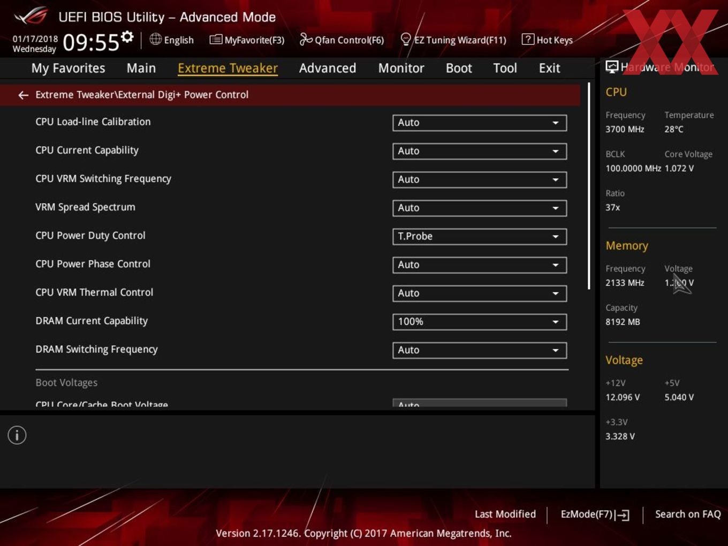Click +12V reading 12.096 V
The height and width of the screenshot is (546, 728).
coord(623,397)
